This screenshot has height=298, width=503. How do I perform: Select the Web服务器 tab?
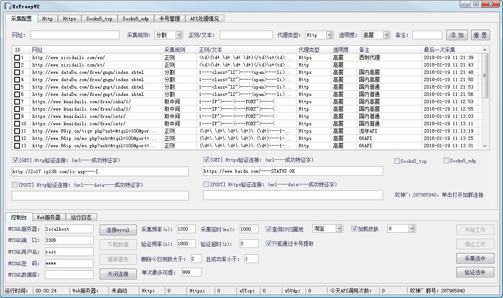tap(49, 217)
